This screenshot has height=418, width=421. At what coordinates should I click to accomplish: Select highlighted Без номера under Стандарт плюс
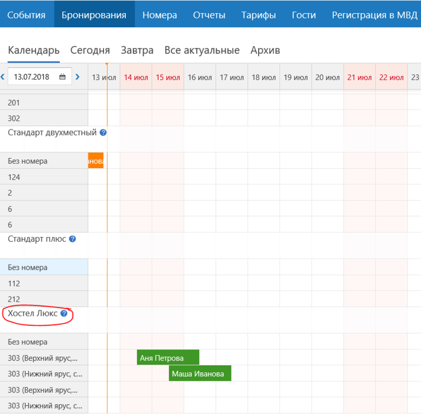(44, 267)
